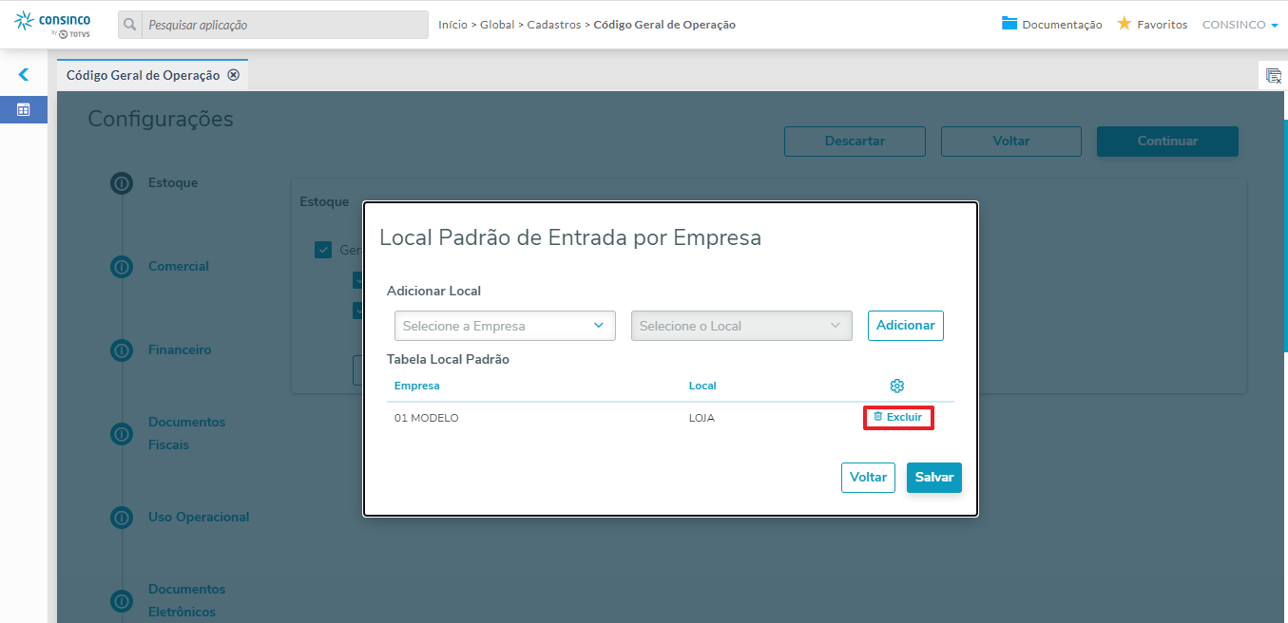Sort by the Local column header
The width and height of the screenshot is (1288, 623).
tap(702, 386)
